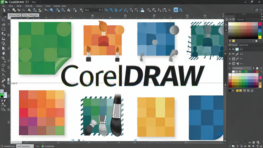Collapse the palette section using its triangle arrow

coord(229,68)
